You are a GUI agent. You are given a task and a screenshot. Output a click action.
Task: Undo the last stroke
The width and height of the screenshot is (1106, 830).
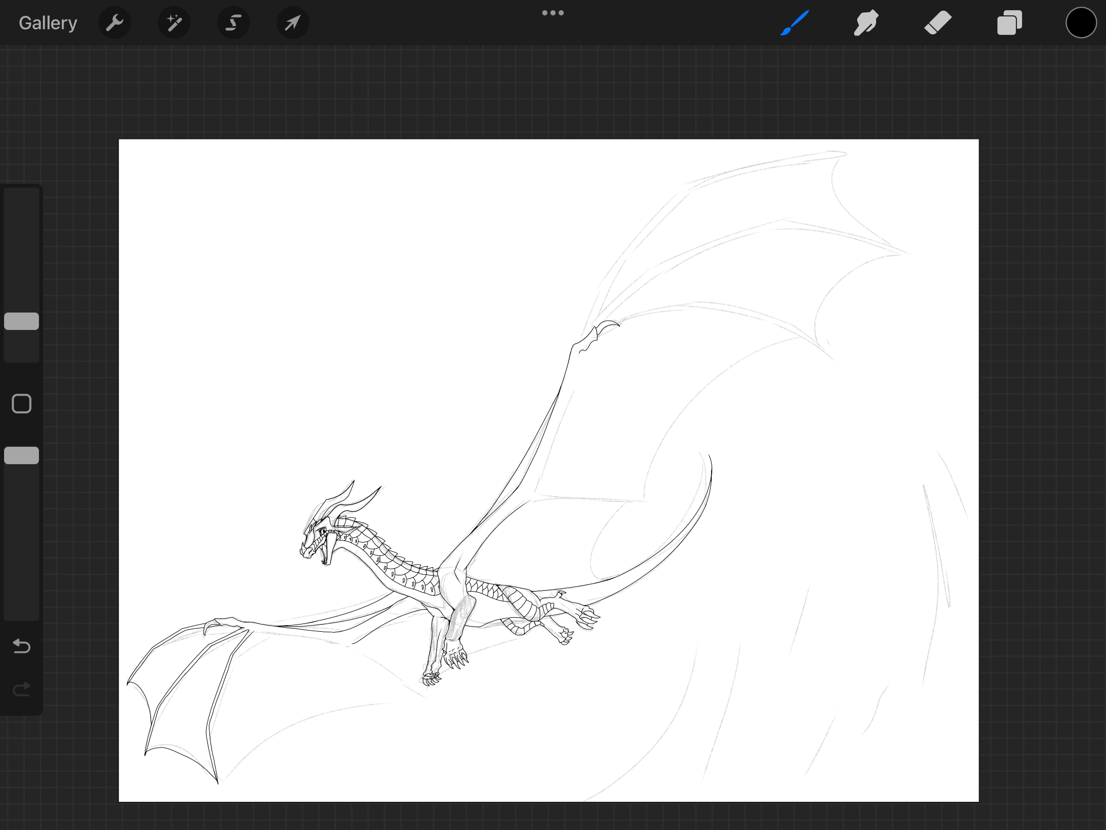[x=22, y=647]
